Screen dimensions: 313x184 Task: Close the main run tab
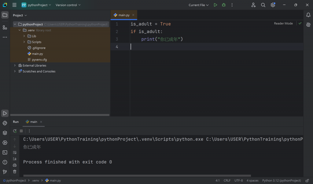pyautogui.click(x=41, y=122)
